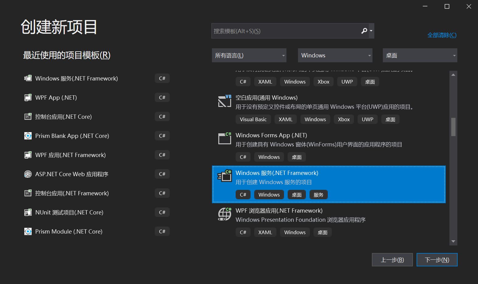The width and height of the screenshot is (478, 284).
Task: Click 桌面 tag under Windows Forms App
Action: tap(296, 157)
